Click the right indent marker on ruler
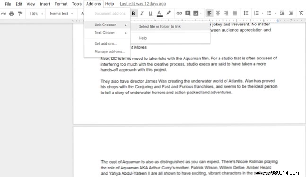306x177 pixels. click(278, 21)
